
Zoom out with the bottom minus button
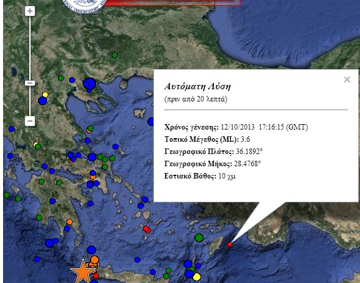[30, 121]
